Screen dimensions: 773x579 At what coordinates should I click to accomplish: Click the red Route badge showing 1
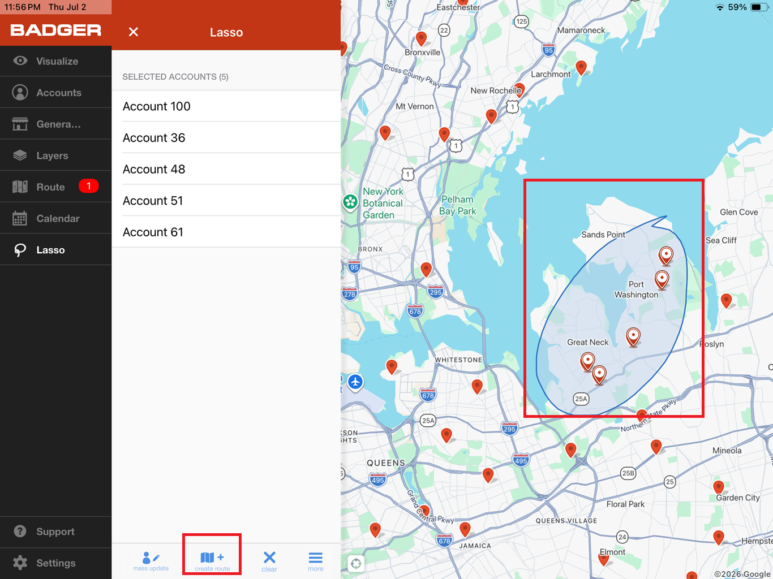[x=89, y=186]
